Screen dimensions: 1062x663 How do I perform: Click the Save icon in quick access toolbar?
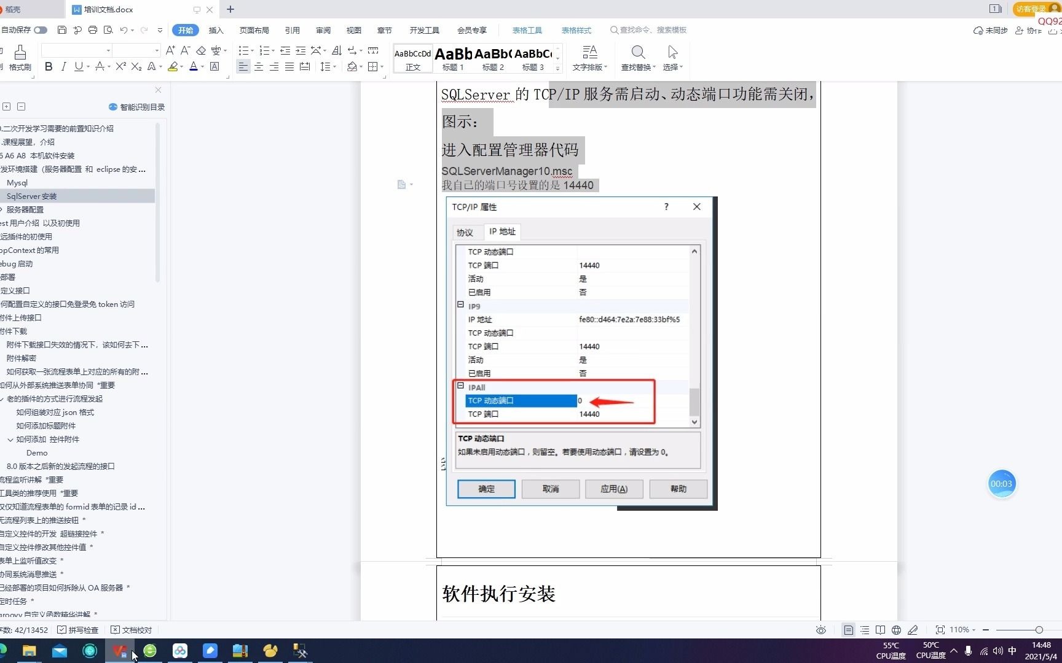(x=61, y=30)
